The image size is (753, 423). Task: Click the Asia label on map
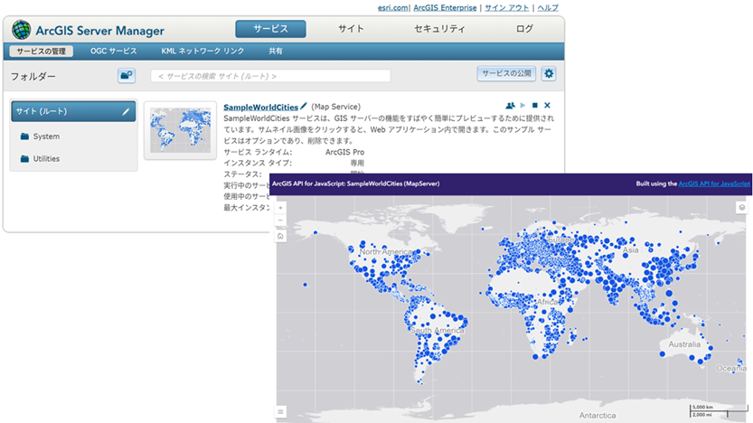(x=631, y=250)
